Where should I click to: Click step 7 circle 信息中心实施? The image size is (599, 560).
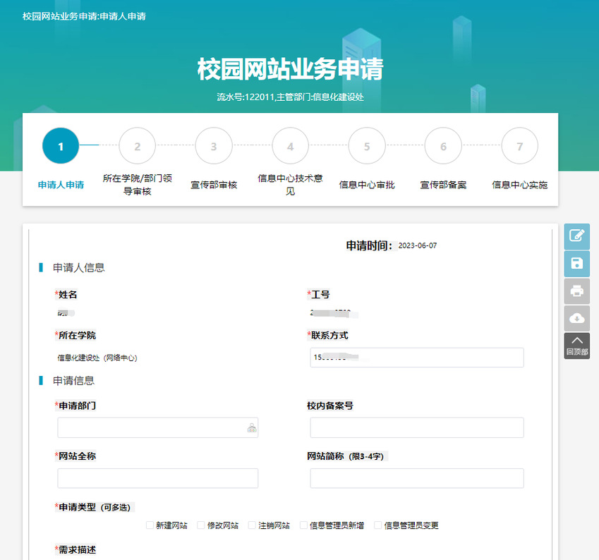pos(519,146)
